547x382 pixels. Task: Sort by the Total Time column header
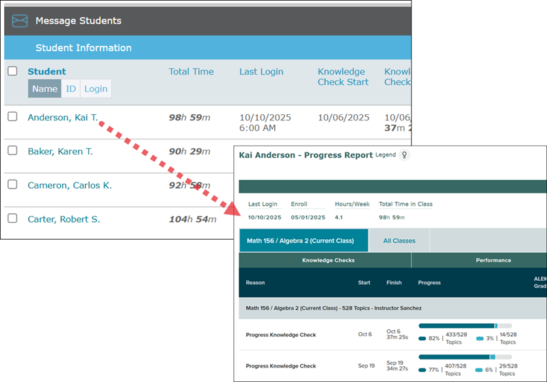(191, 72)
